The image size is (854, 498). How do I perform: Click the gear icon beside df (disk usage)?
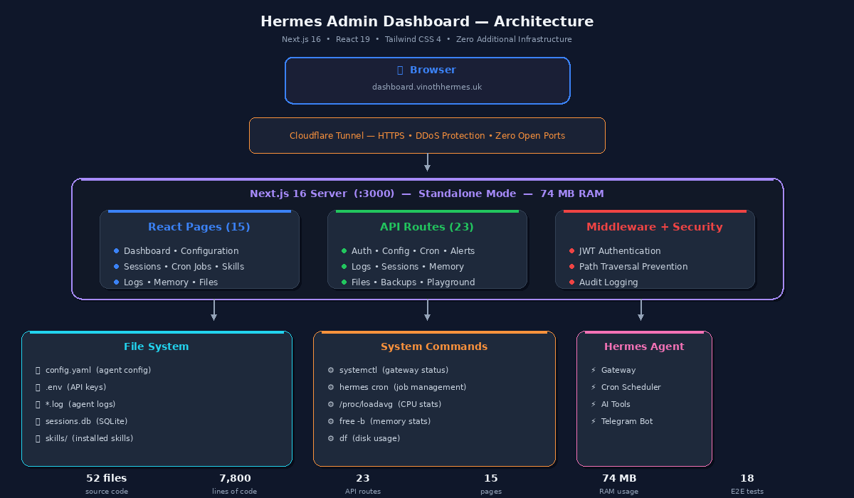331,438
